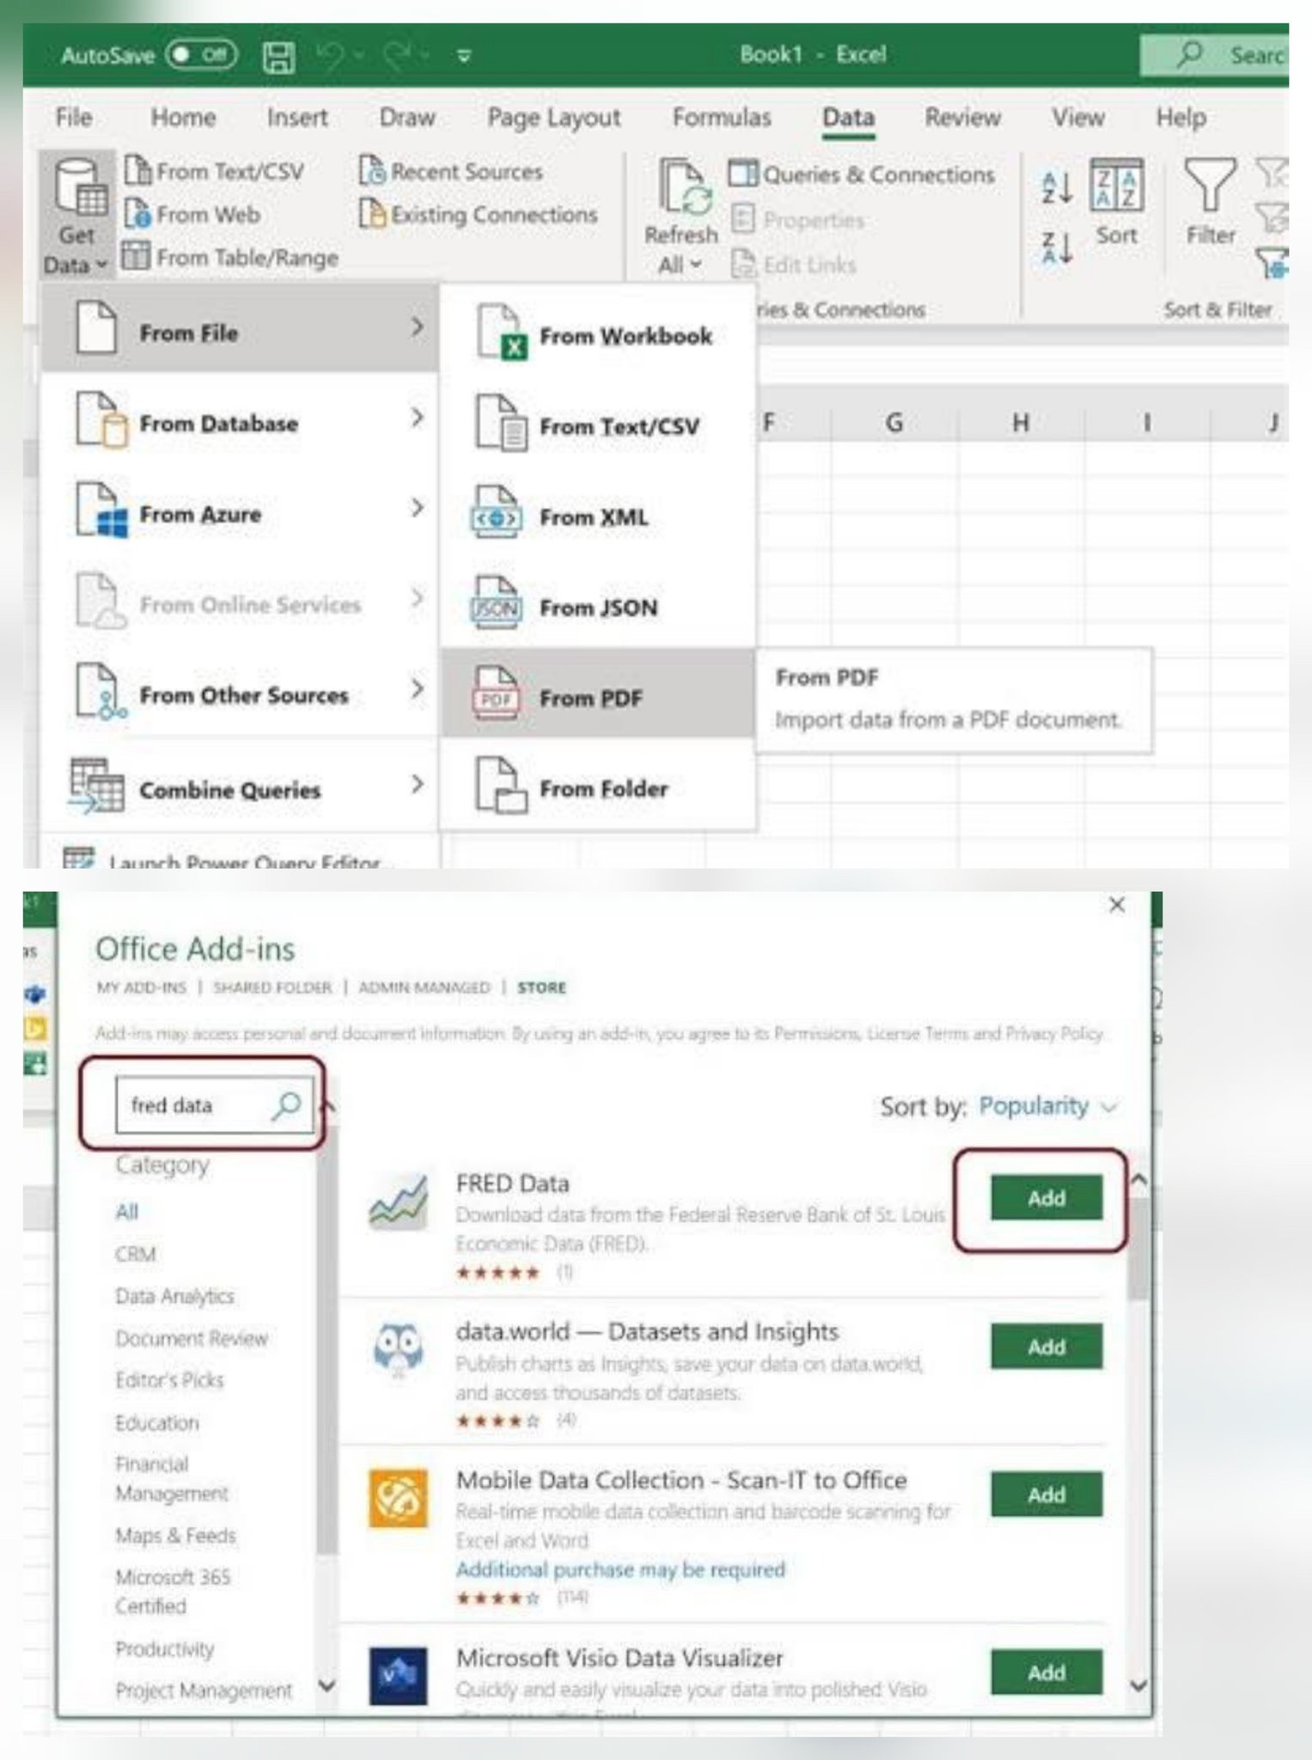Add the Mobile Data Collection Scan-IT add-in

click(1047, 1494)
